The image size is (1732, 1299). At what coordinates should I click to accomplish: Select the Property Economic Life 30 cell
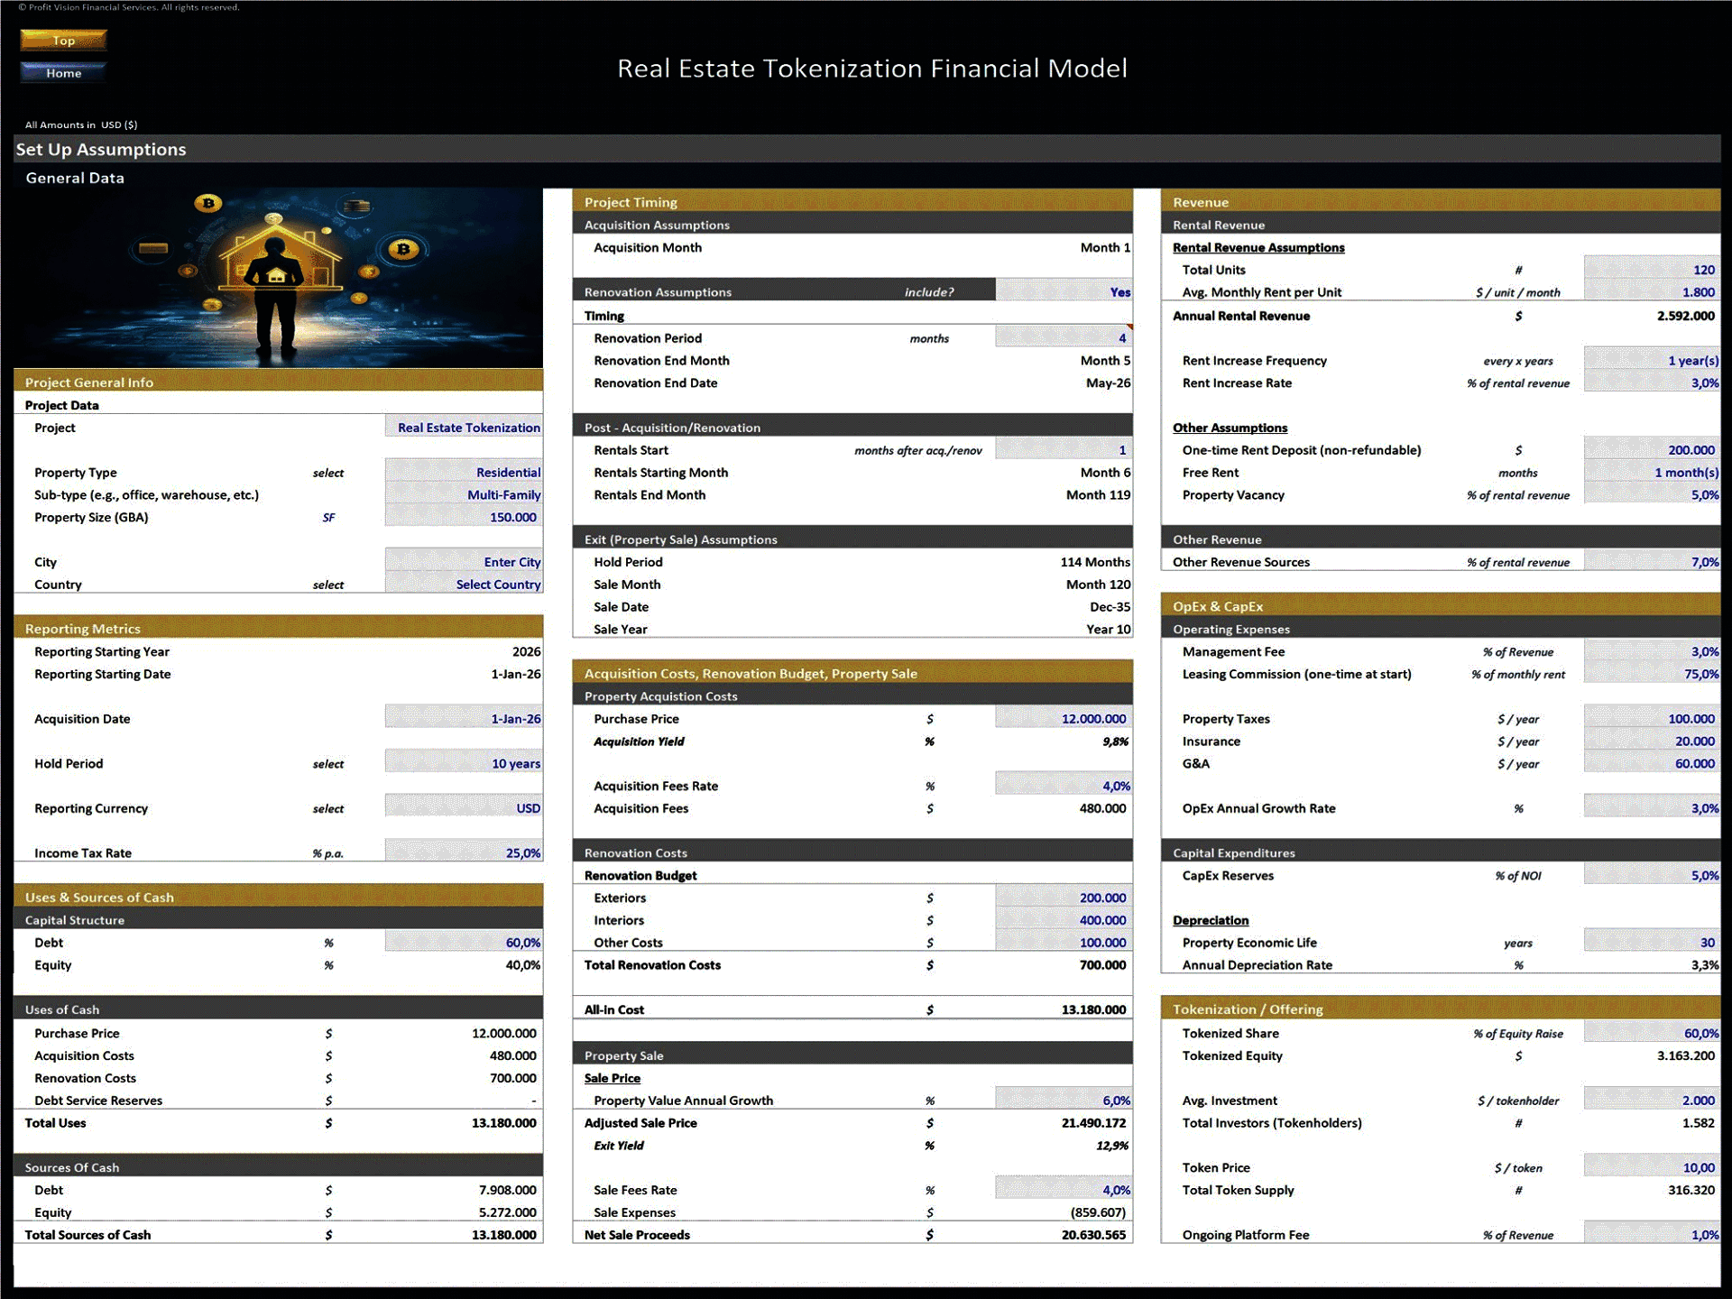coord(1651,943)
